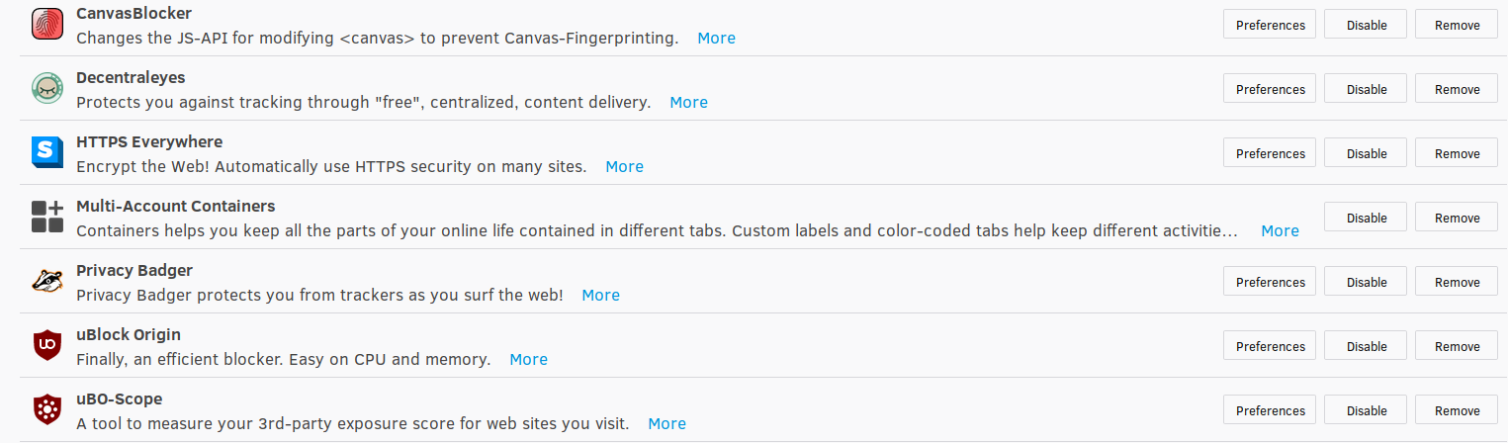Screen dimensions: 1508x443
Task: Disable the uBlock Origin extension
Action: click(x=1367, y=346)
